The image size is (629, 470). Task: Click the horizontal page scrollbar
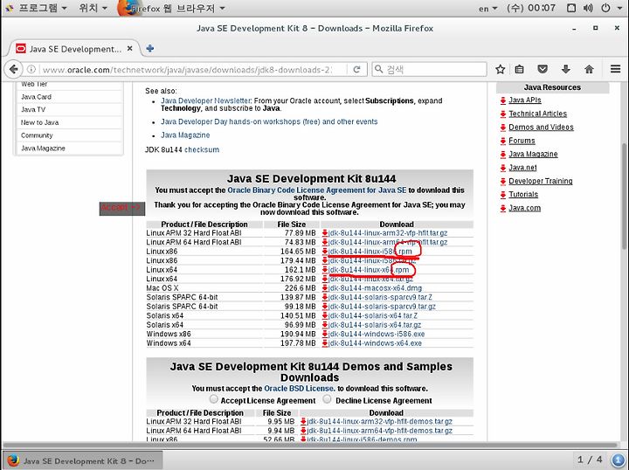(309, 446)
